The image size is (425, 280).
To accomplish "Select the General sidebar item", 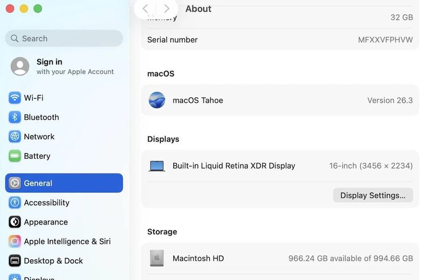I will coord(64,183).
